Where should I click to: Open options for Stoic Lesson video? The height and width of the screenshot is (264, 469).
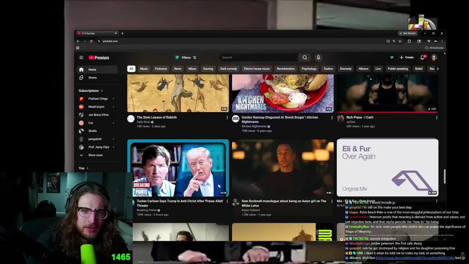(227, 118)
